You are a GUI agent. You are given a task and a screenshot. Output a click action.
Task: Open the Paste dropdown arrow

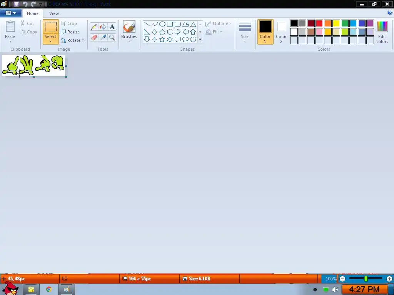[10, 41]
